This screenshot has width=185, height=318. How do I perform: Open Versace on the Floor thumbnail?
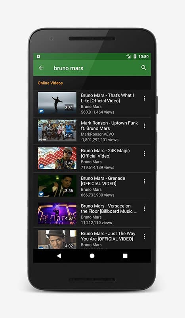[x=57, y=213]
